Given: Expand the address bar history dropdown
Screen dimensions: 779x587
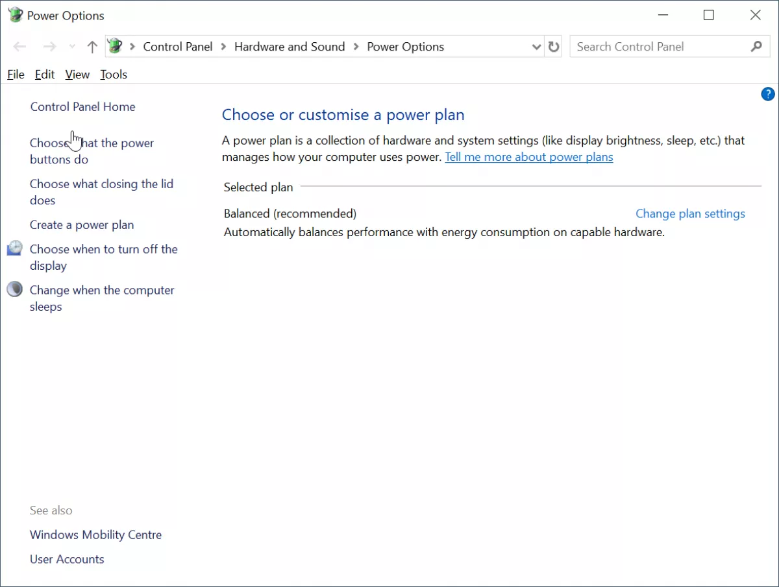Looking at the screenshot, I should [536, 47].
